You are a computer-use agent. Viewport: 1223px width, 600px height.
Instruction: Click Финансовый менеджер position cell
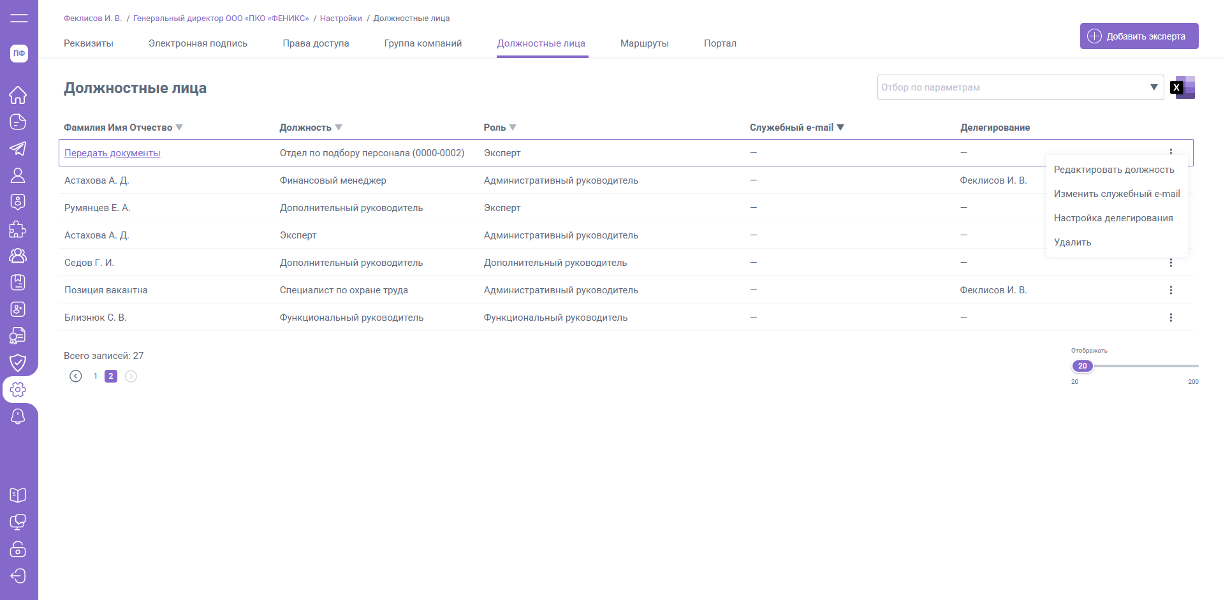[333, 180]
